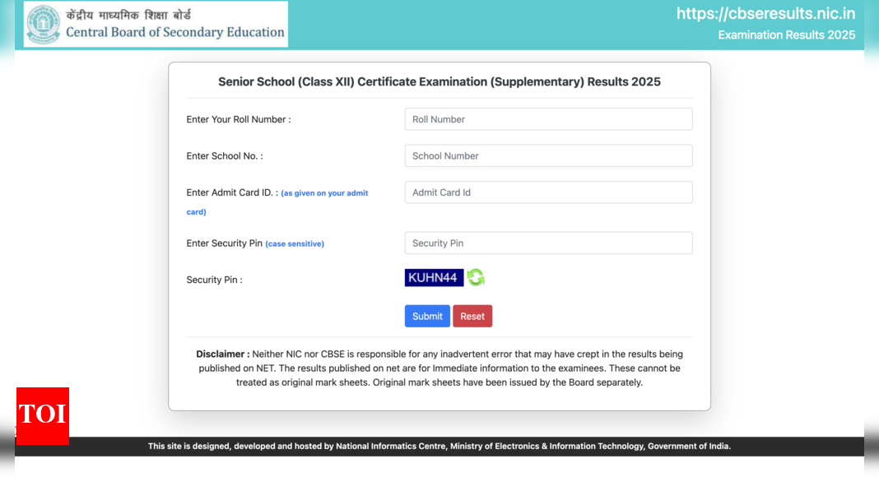The height and width of the screenshot is (477, 879).
Task: Open the cbseresults.nic.in URL text
Action: [765, 13]
